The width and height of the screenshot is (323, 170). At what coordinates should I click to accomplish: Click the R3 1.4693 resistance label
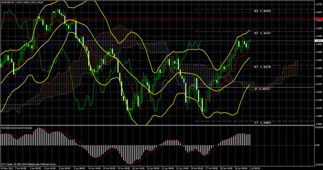click(x=262, y=11)
